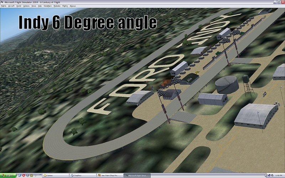Open the Abacus menu
This screenshot has height=178, width=285.
[73, 6]
